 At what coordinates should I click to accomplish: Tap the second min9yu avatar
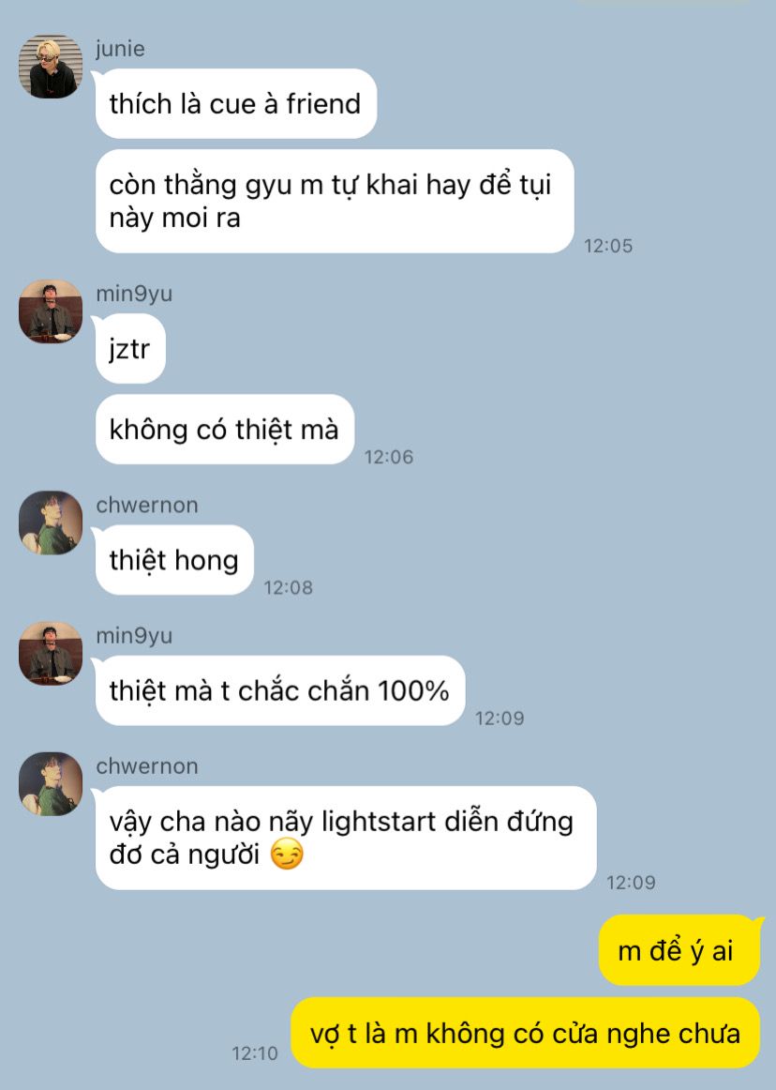click(x=50, y=654)
